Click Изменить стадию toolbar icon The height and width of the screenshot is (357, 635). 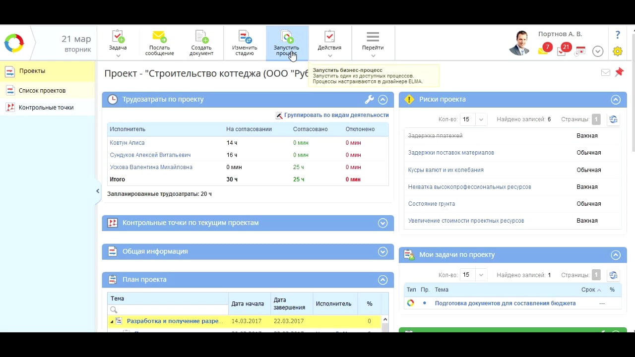pos(245,43)
